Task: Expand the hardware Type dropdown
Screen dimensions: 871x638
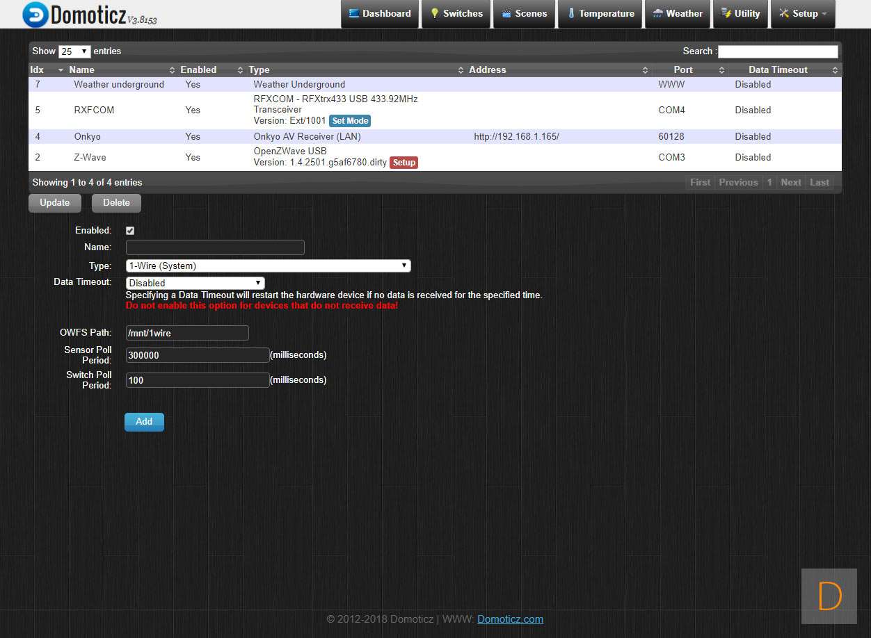Action: [x=268, y=266]
